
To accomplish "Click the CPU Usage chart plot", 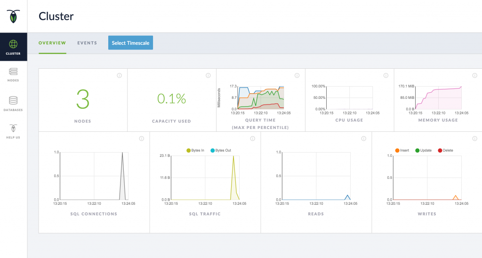I will pyautogui.click(x=350, y=97).
